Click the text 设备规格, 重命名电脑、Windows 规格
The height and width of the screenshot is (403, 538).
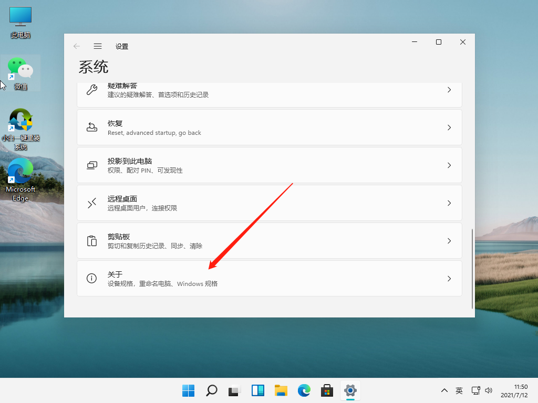click(163, 284)
